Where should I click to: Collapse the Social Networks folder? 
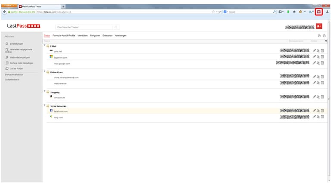(44, 105)
